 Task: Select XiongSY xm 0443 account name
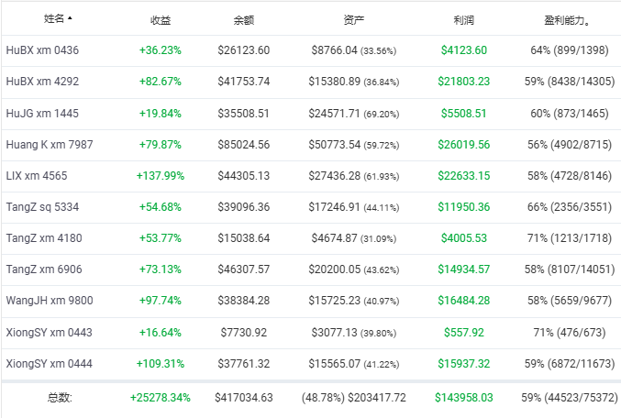[x=50, y=333]
